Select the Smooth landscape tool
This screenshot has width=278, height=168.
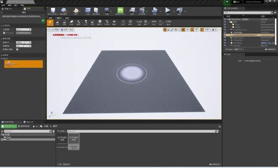click(x=57, y=22)
